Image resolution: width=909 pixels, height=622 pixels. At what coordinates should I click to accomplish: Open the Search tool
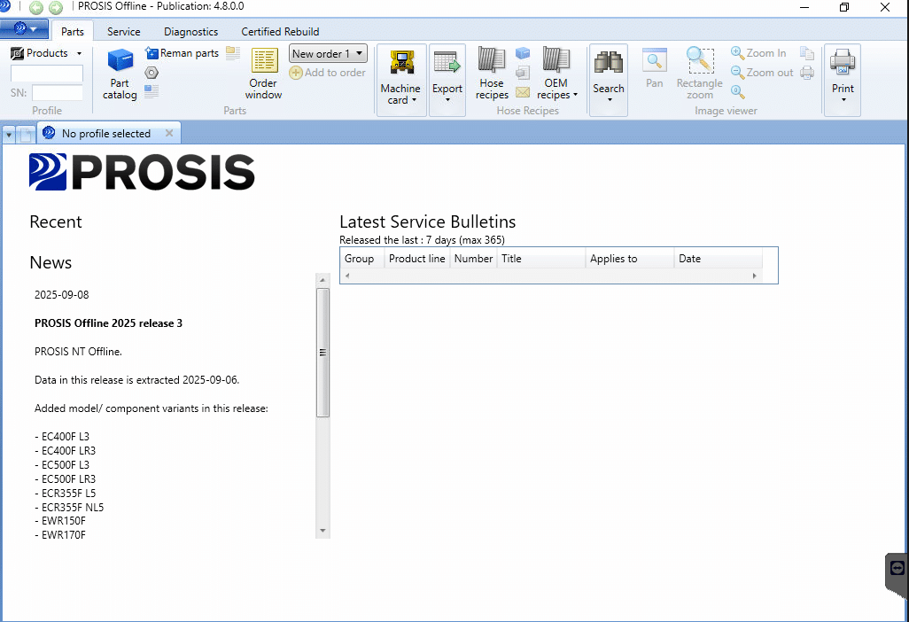coord(609,75)
